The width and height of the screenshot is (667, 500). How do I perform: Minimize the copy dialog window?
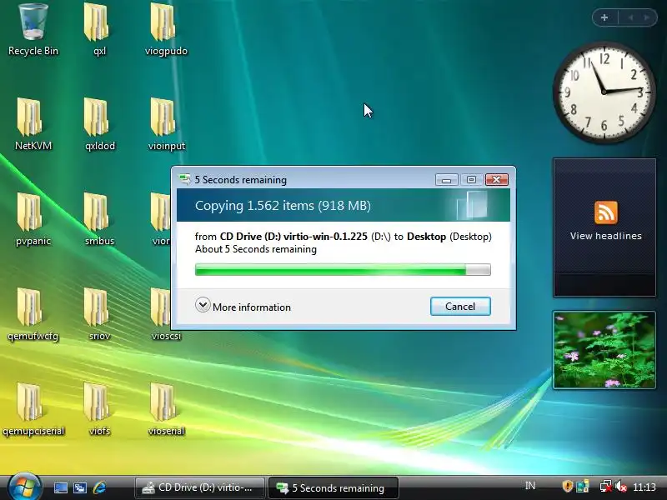click(x=446, y=180)
